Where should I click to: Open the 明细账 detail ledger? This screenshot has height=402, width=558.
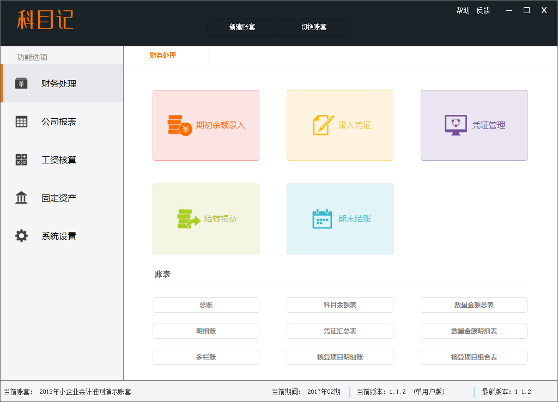click(x=205, y=331)
